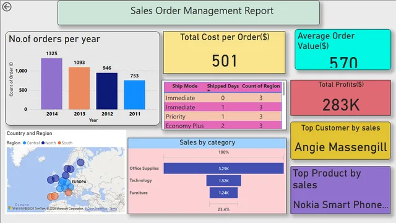This screenshot has width=396, height=223.
Task: Click the 753 data label
Action: [x=134, y=76]
